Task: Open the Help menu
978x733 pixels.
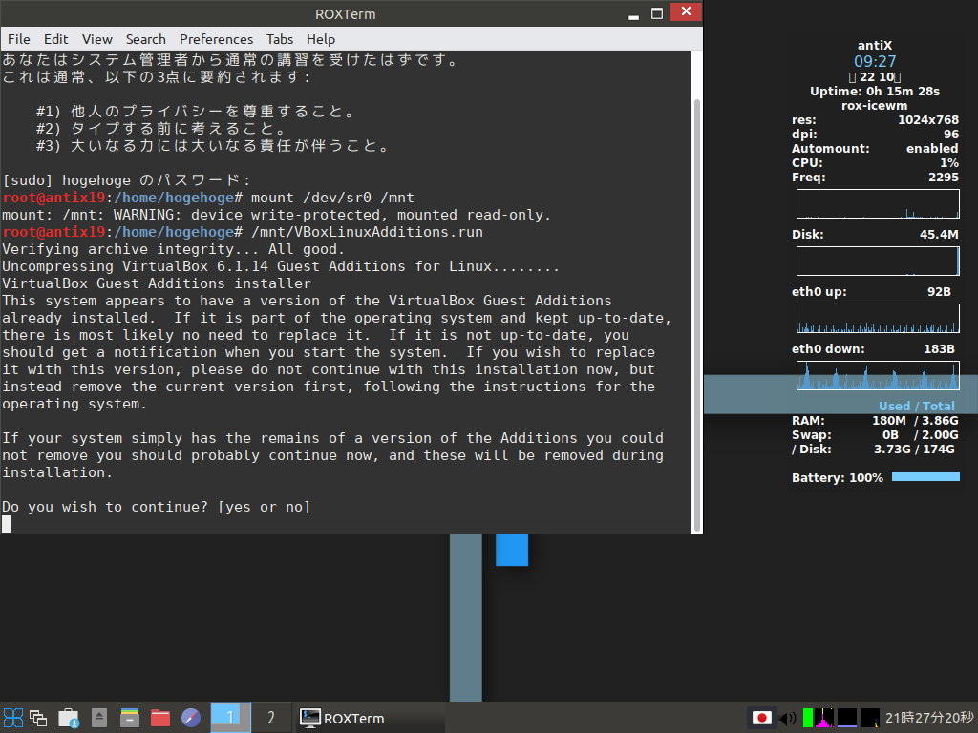Action: click(321, 39)
